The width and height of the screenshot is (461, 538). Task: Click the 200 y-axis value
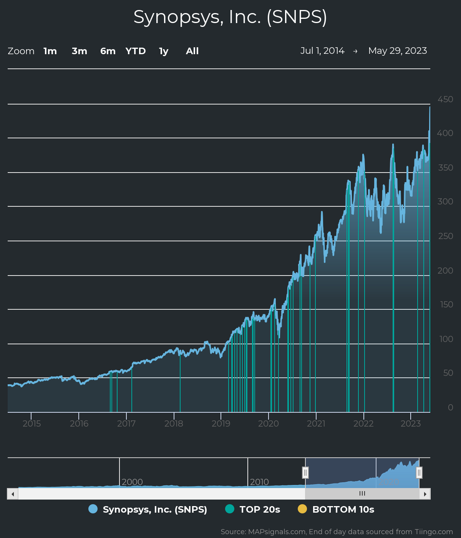point(445,271)
